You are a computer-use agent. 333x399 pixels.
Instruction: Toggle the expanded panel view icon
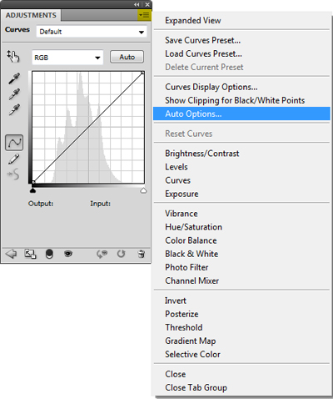(x=30, y=254)
